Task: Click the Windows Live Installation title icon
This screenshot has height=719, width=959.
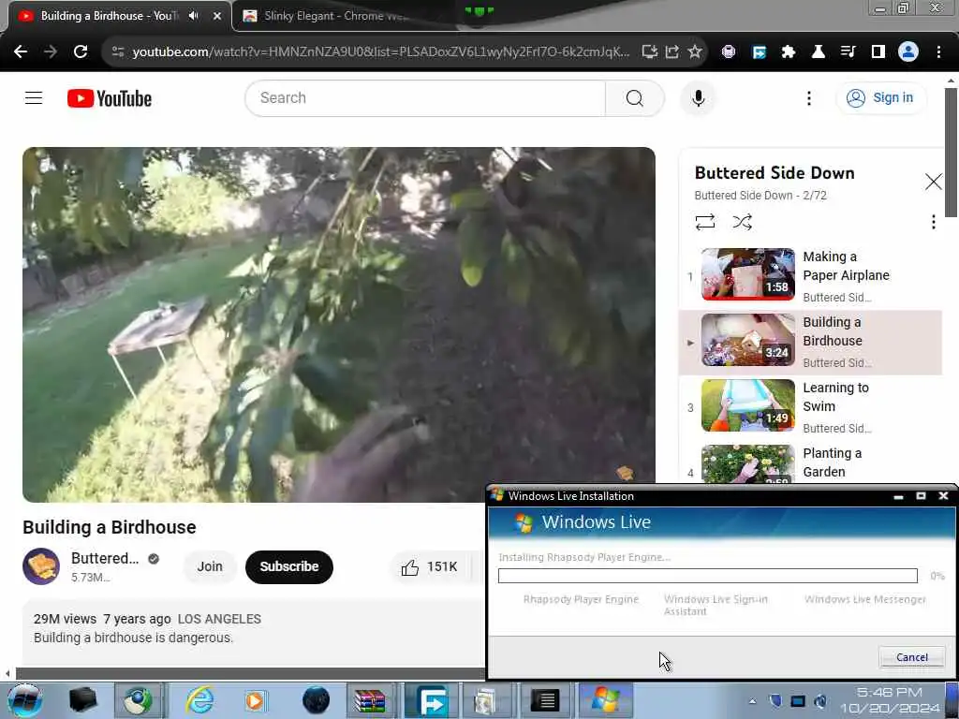Action: [x=496, y=495]
